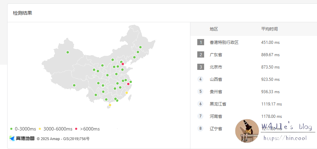Click rank badge 1 for Hong Kong
Screen dimensions: 317x149
[x=201, y=42]
